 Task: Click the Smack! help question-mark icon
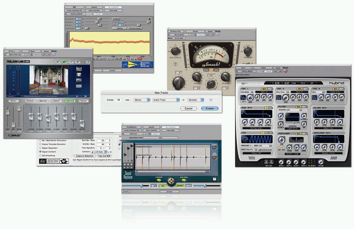coord(175,64)
